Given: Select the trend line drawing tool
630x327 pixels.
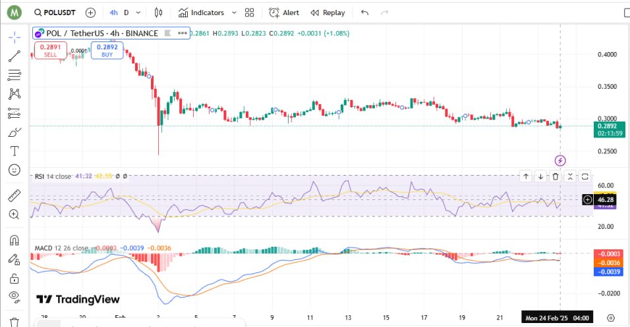Looking at the screenshot, I should coord(14,56).
